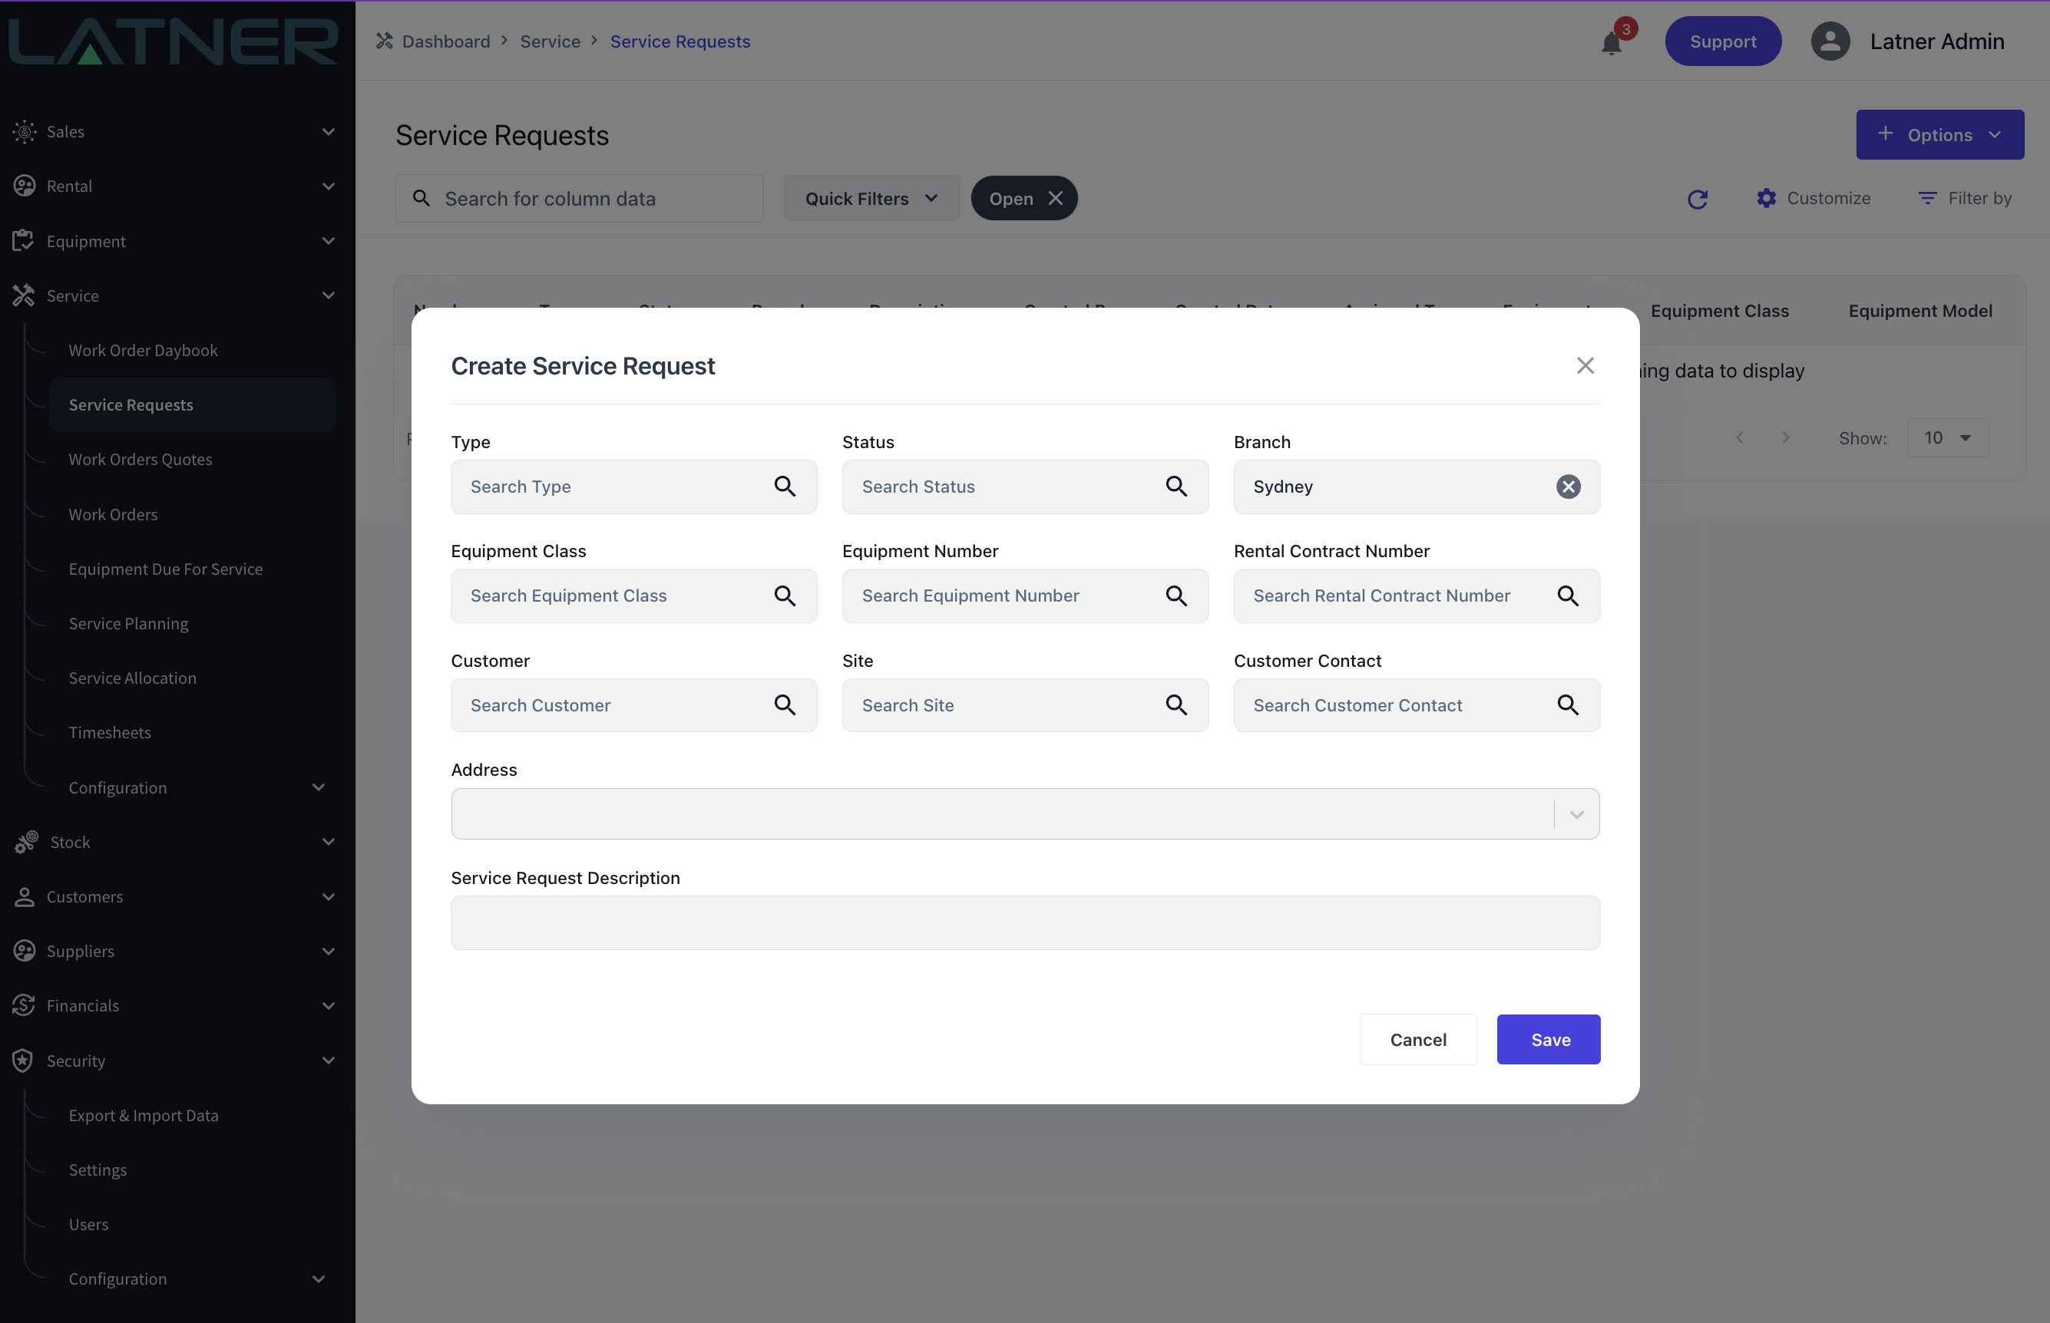
Task: Open the Options dropdown button
Action: [x=1939, y=135]
